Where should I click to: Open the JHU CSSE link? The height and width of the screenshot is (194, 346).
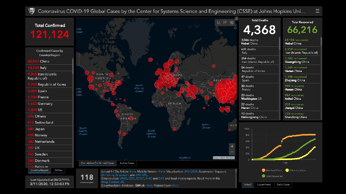(191, 171)
